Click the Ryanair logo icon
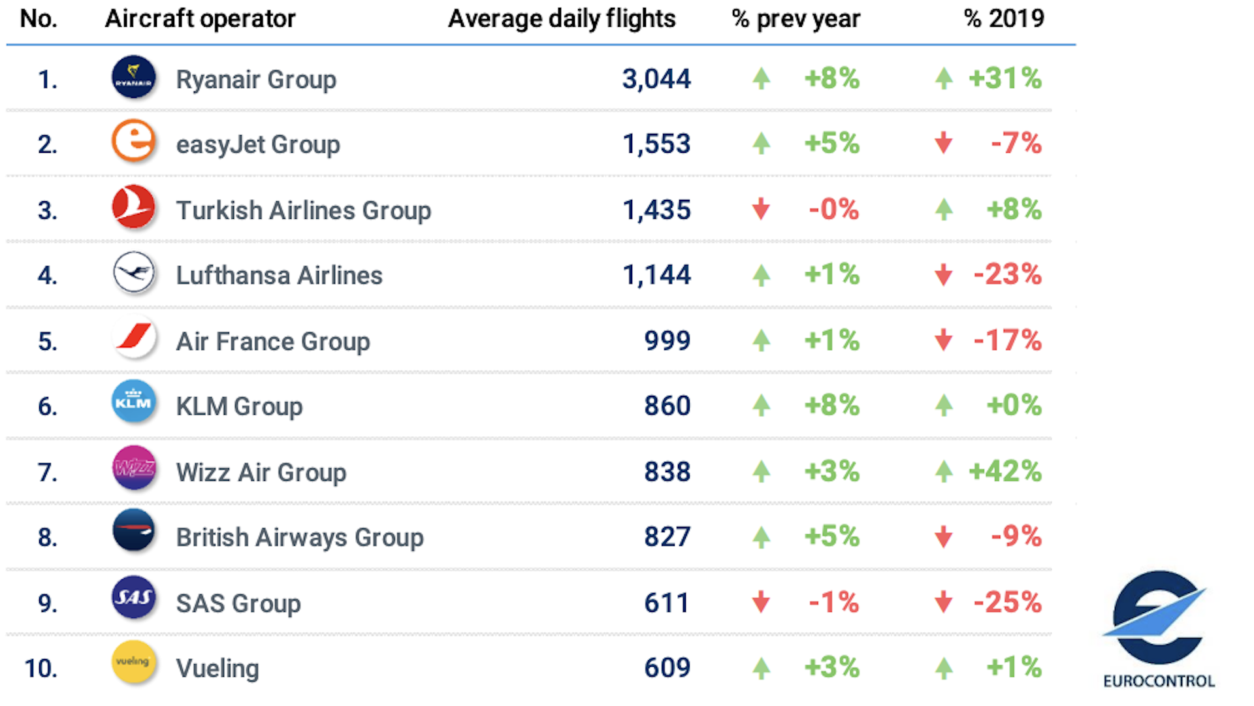Viewport: 1254px width, 706px height. click(x=134, y=77)
